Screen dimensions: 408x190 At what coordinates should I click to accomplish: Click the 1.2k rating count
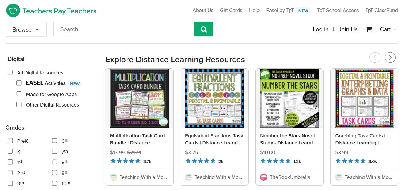coord(297,161)
